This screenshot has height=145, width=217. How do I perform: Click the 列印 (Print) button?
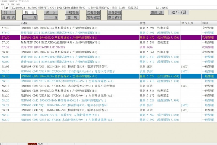pos(8,13)
